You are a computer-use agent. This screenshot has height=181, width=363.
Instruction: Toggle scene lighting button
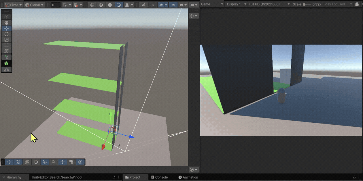153,5
